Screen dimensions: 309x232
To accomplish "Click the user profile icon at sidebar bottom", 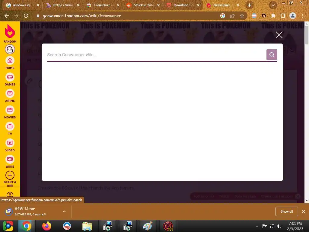I will [10, 195].
